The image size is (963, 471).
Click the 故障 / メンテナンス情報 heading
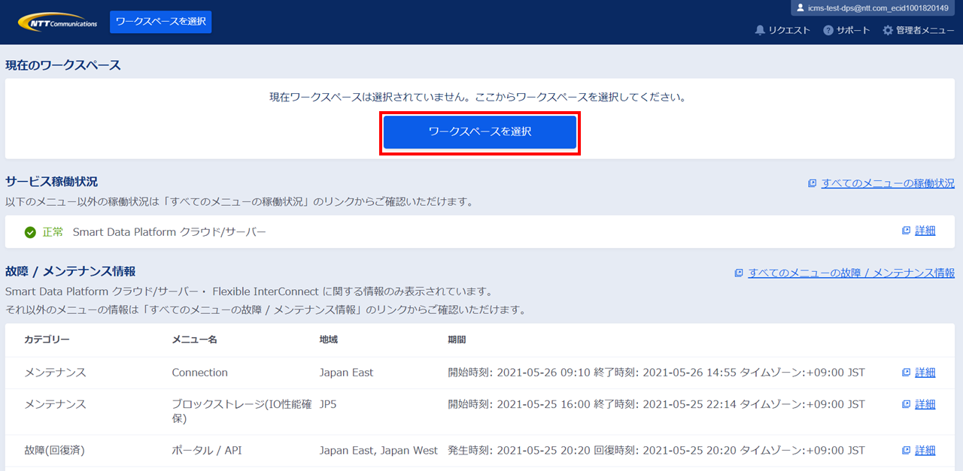tap(70, 271)
